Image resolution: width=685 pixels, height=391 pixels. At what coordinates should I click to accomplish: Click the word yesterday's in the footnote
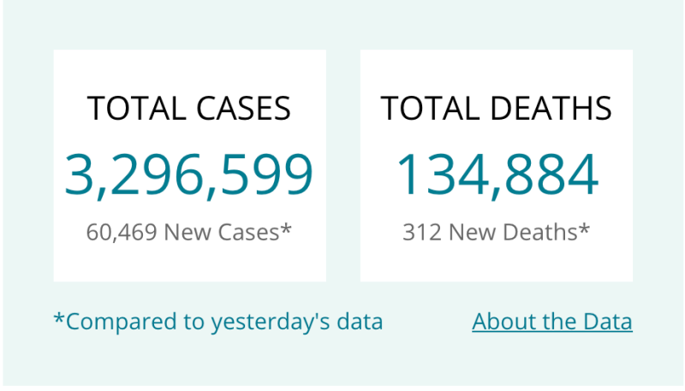pos(271,323)
